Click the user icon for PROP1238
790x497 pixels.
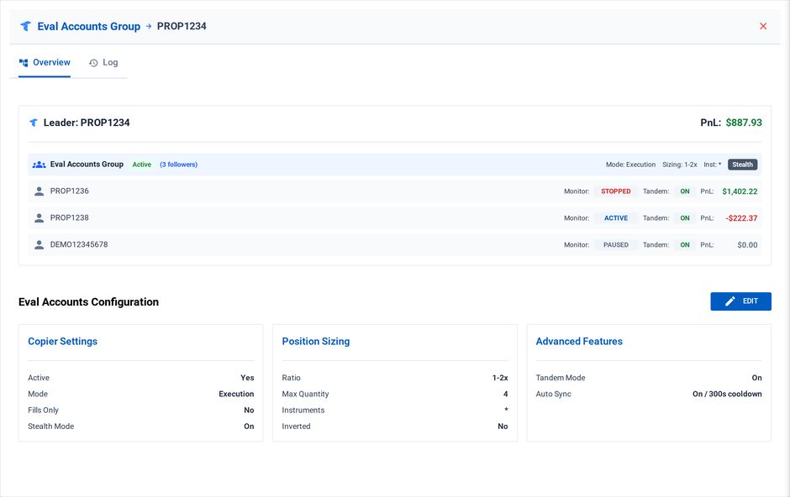[x=39, y=217]
